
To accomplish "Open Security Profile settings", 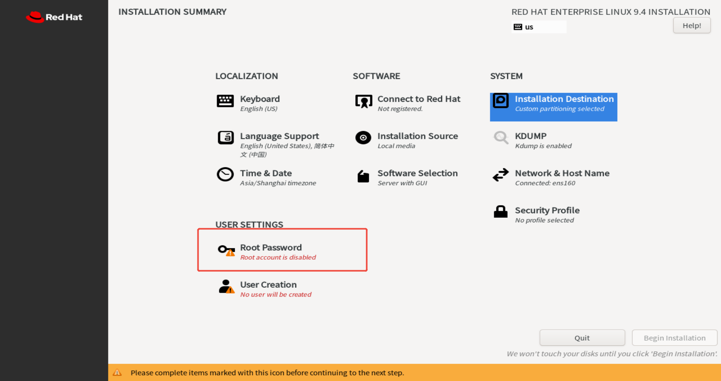I will coord(547,210).
